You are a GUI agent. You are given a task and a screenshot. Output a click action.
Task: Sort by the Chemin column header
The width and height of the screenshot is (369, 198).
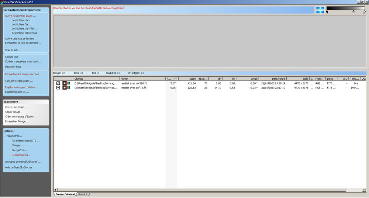coord(96,79)
